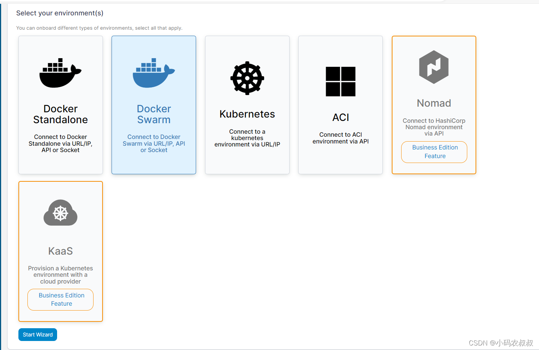Select the Docker Swarm title
This screenshot has width=539, height=350.
pos(154,114)
